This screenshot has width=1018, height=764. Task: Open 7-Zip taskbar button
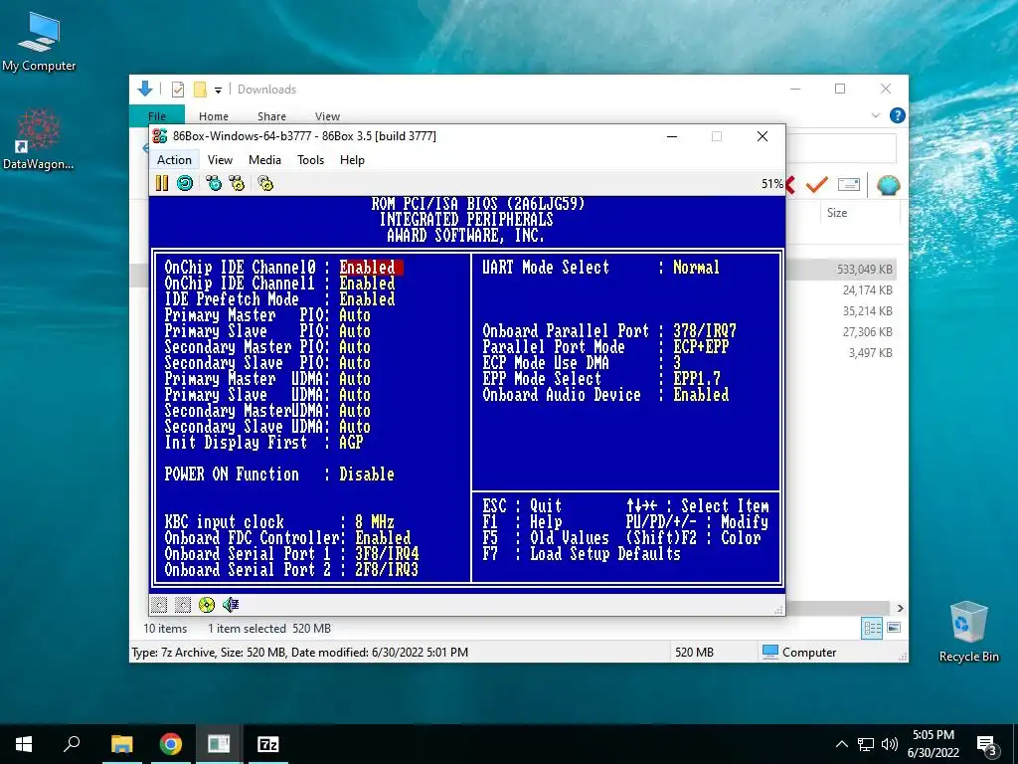(x=268, y=744)
